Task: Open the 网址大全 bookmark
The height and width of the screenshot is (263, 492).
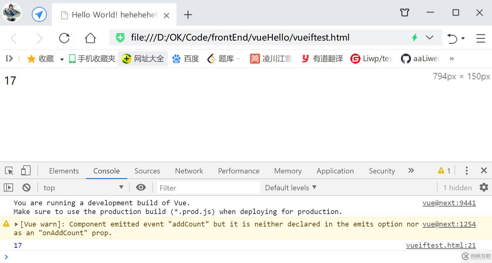Action: (x=143, y=59)
